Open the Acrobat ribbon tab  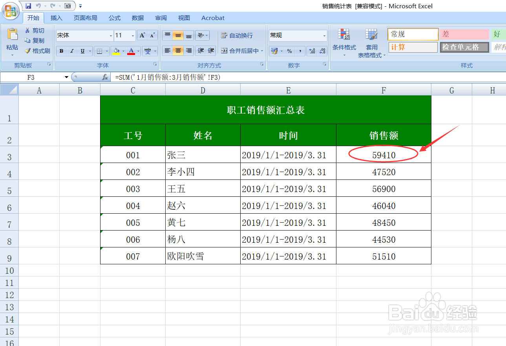212,18
